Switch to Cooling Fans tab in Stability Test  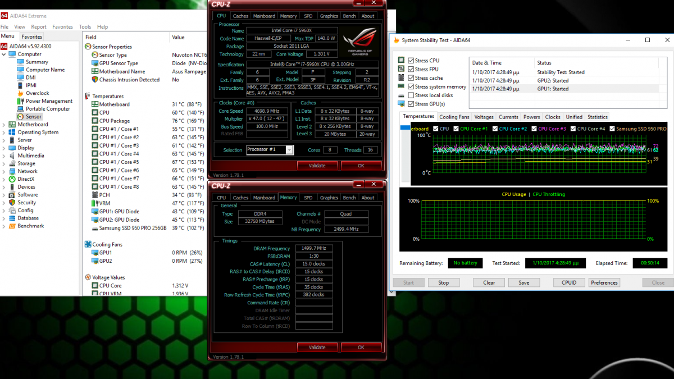[x=454, y=117]
